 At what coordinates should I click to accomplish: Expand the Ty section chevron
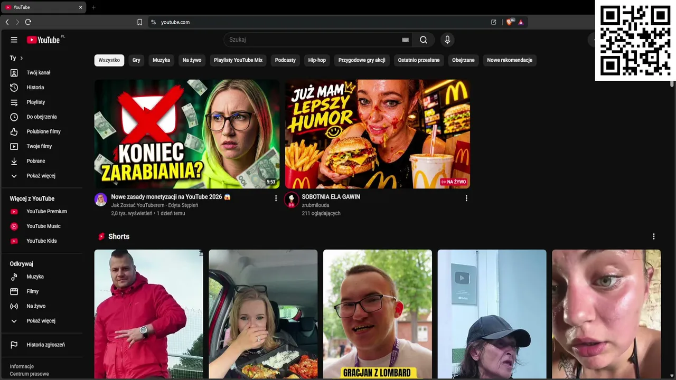21,58
